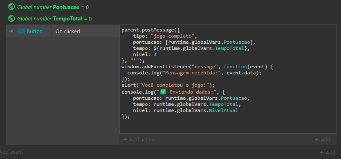The height and width of the screenshot is (159, 341).
Task: Click the green checkmark emoji in code
Action: pyautogui.click(x=163, y=92)
